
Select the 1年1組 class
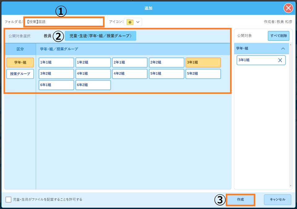[x=56, y=63]
